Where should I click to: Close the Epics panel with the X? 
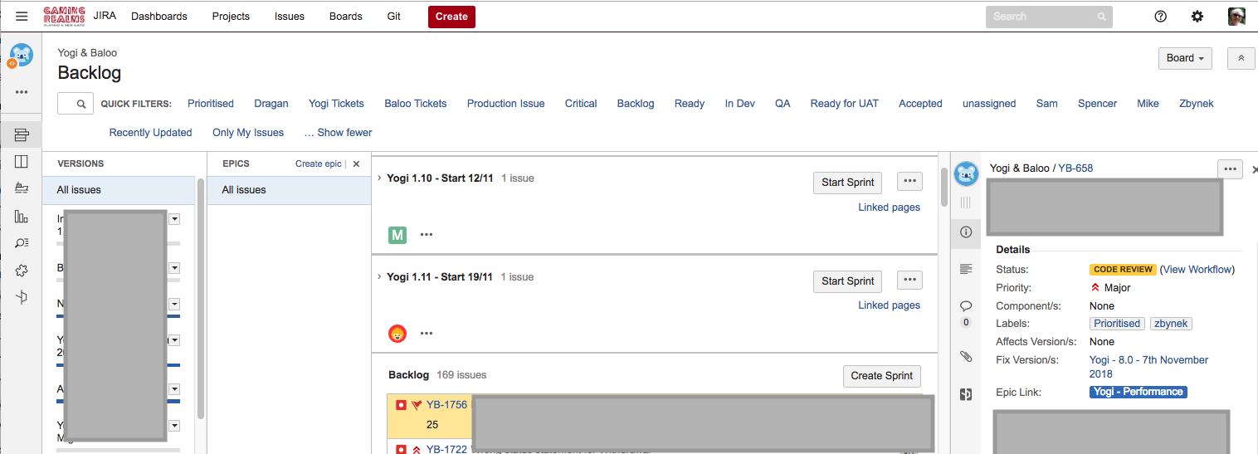point(357,164)
